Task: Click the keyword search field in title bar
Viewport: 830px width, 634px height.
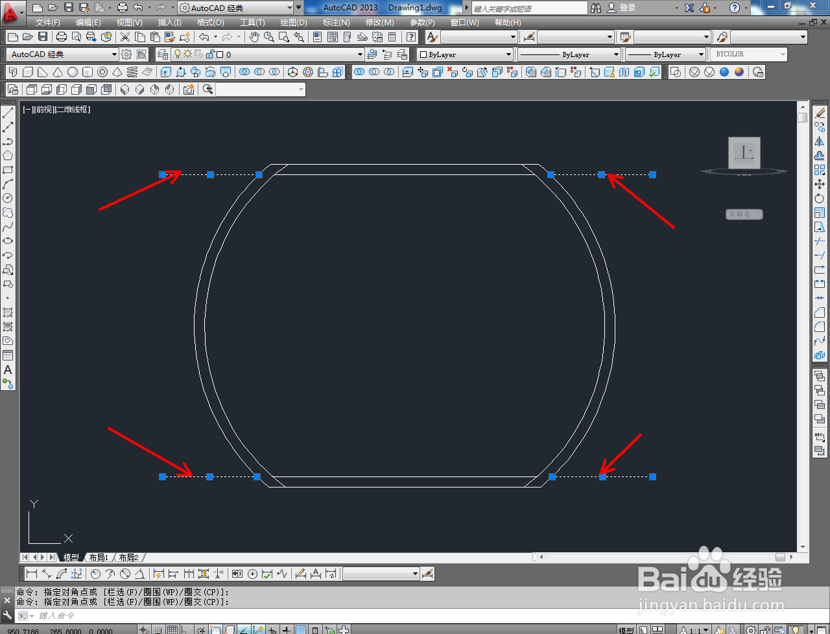Action: tap(530, 8)
